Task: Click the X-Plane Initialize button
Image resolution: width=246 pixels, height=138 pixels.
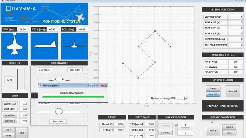Action: pos(229,127)
